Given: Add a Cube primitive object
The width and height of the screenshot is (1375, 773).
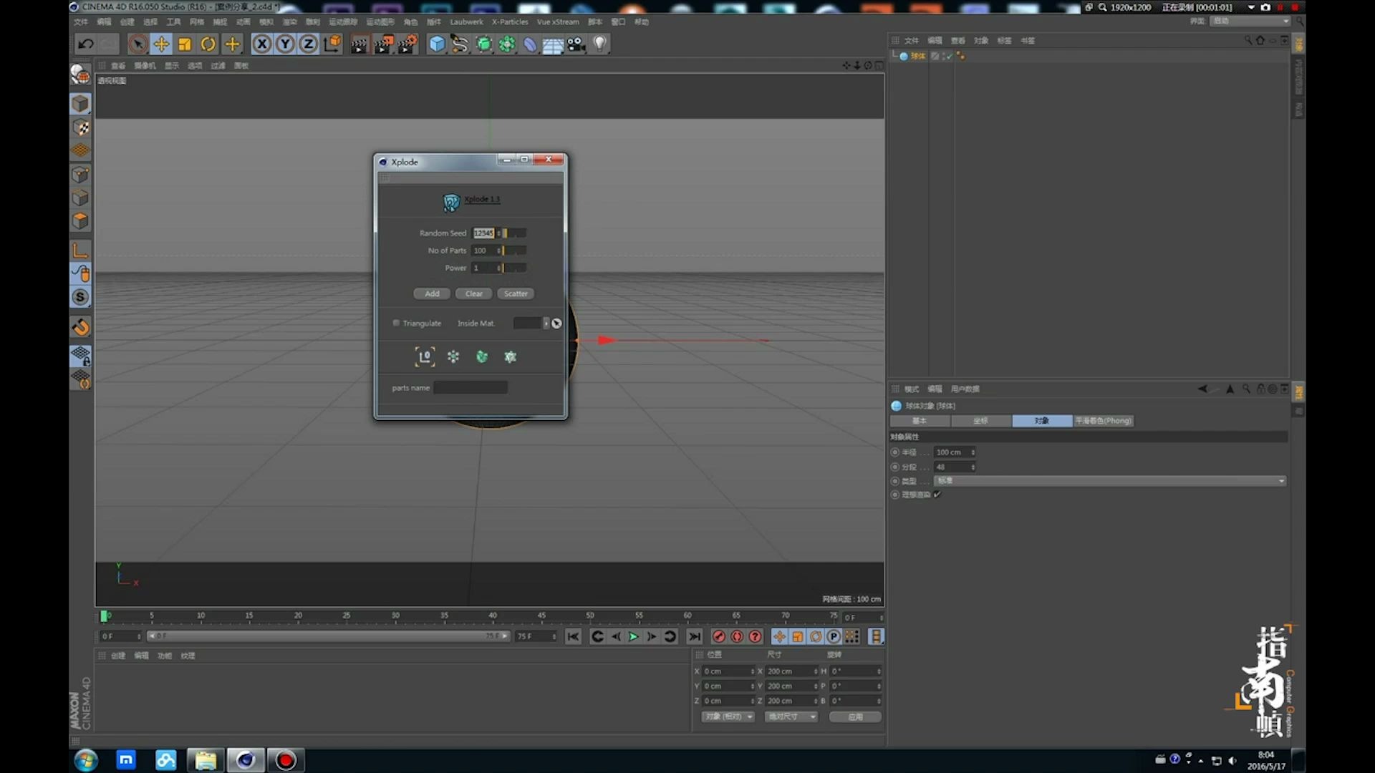Looking at the screenshot, I should [437, 44].
